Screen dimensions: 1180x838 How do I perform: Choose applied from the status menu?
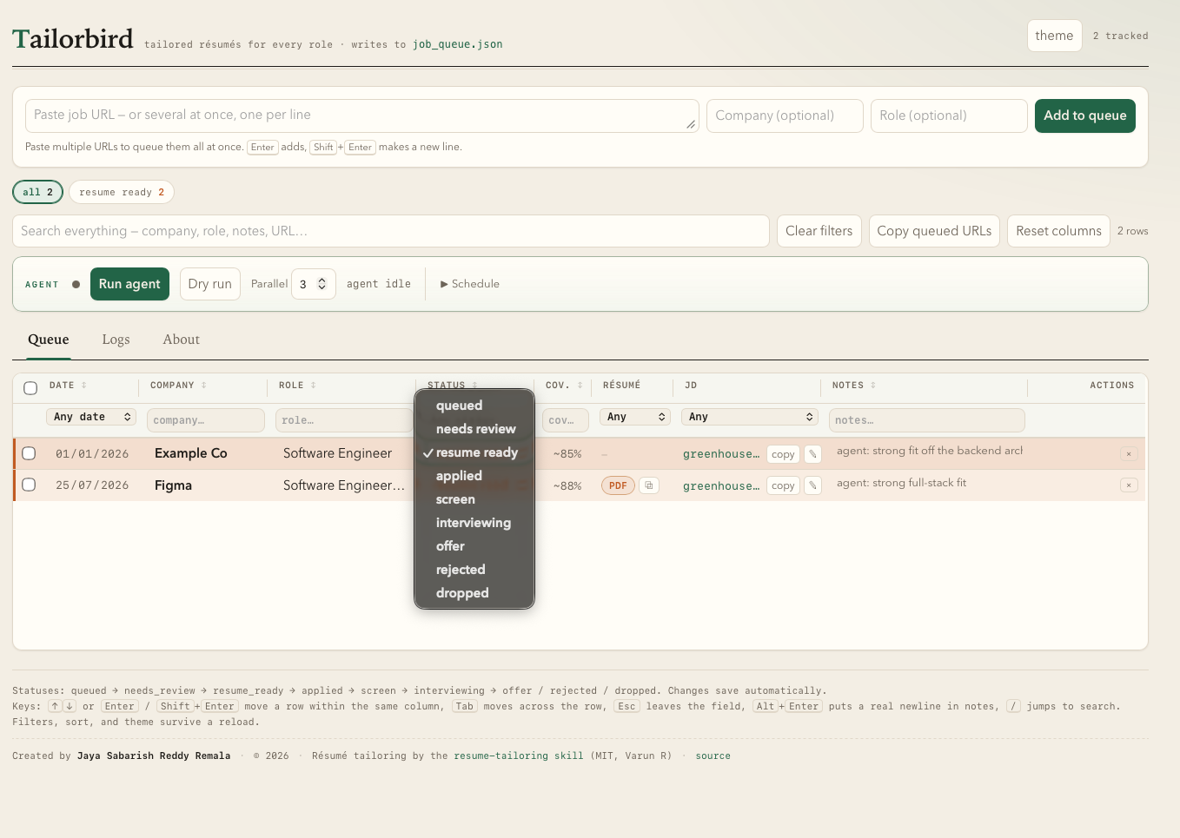[x=474, y=476]
